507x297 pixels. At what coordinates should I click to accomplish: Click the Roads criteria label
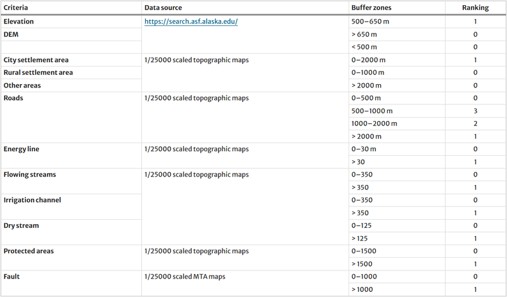14,98
